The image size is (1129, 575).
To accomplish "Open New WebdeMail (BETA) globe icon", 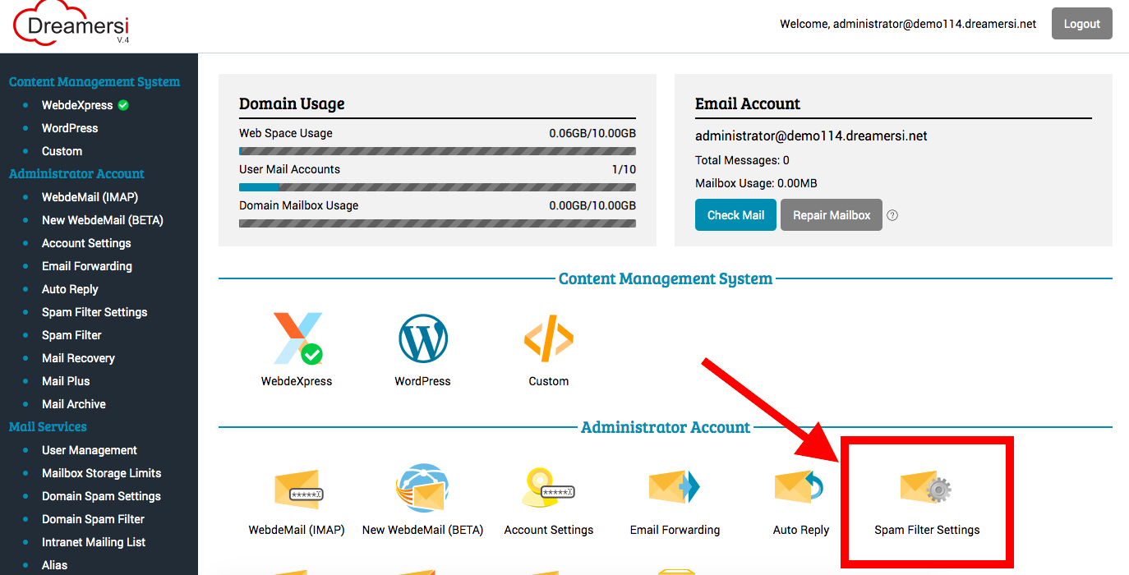I will 422,488.
